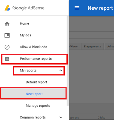Click the sidebar vertical scrollbar
This screenshot has width=114, height=120.
pyautogui.click(x=68, y=61)
